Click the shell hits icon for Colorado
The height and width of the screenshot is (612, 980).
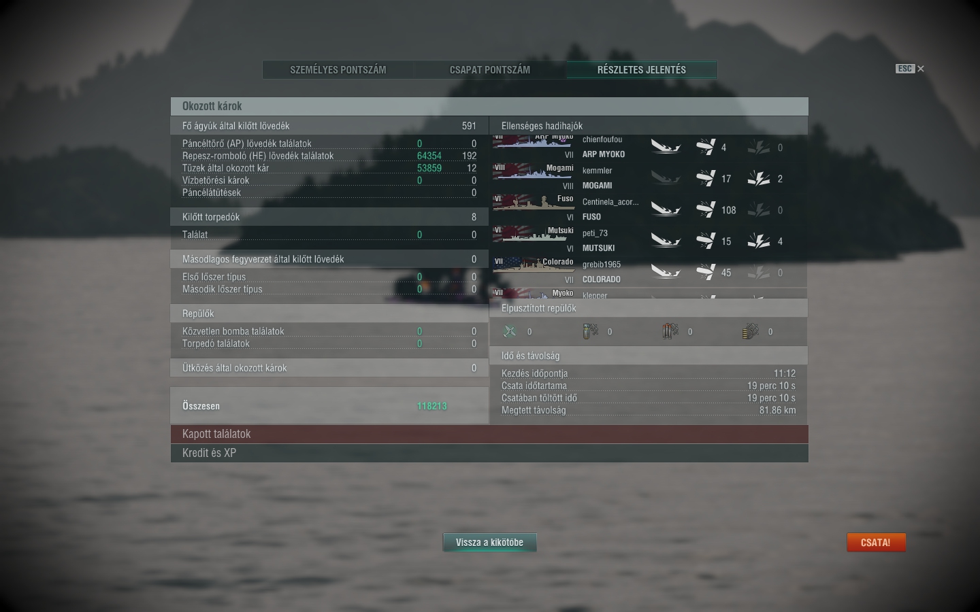pos(706,272)
